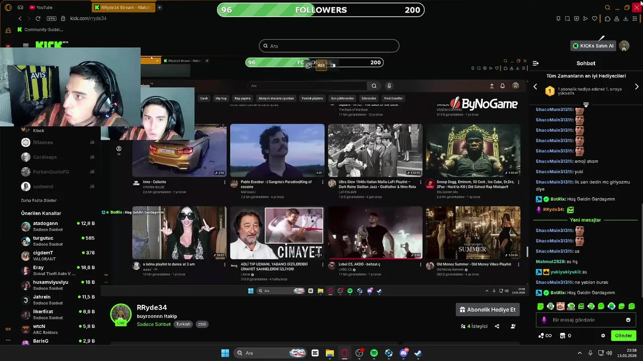This screenshot has width=643, height=361.
Task: Click the green Gönder send button
Action: pos(623,335)
